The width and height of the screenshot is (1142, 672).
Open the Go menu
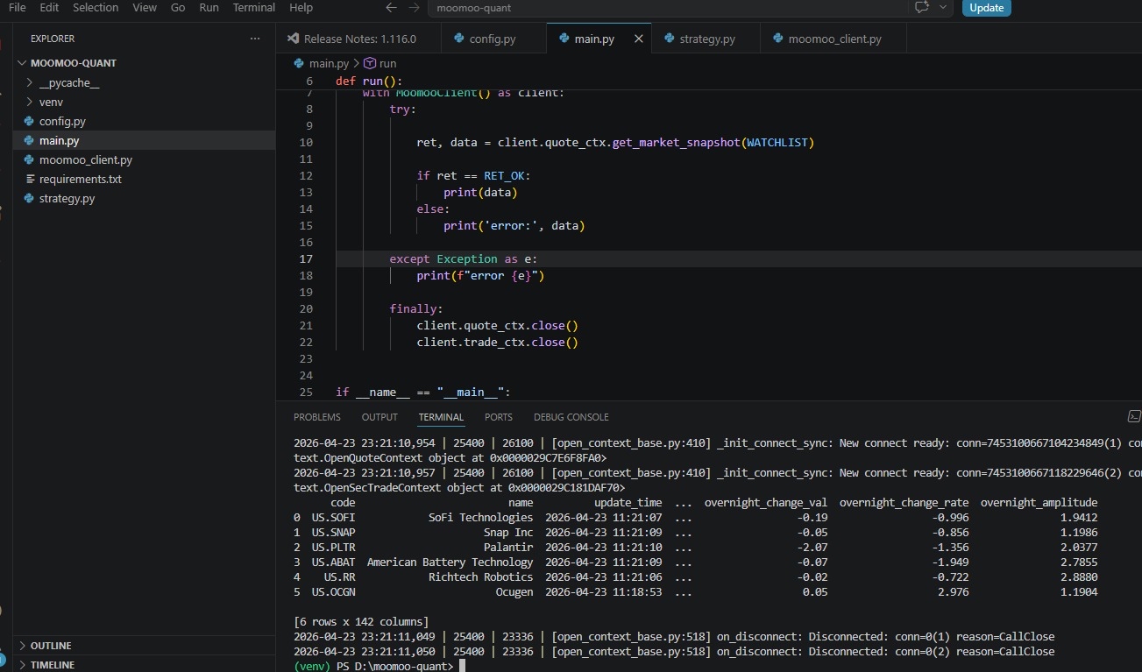pos(178,7)
